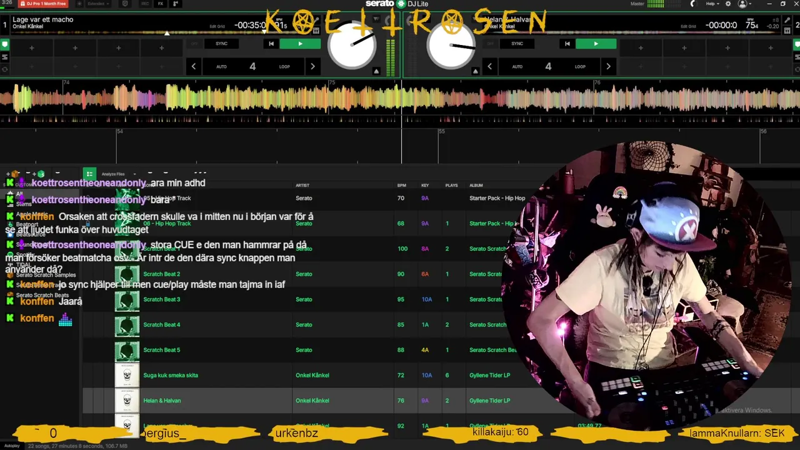Turn off sync on right deck
The width and height of the screenshot is (800, 450).
[489, 44]
